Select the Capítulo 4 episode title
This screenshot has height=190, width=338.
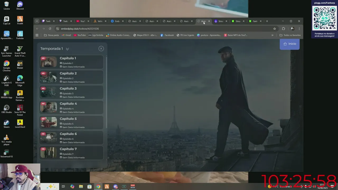[68, 104]
